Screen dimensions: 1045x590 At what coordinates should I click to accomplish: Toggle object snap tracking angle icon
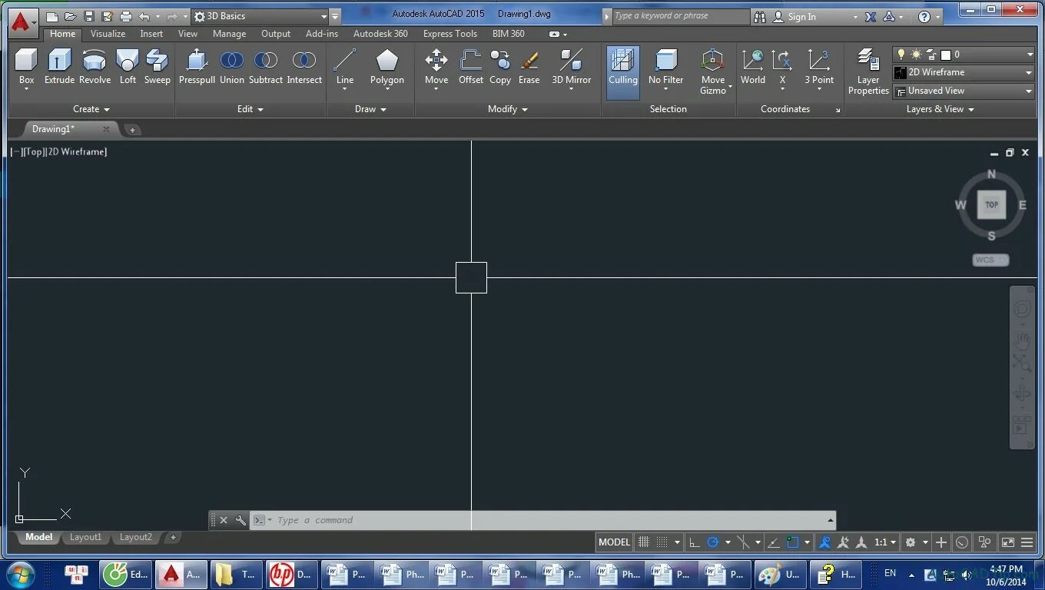tap(775, 542)
